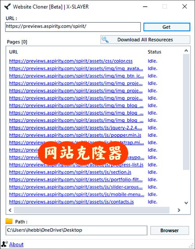
Task: Click the horizontal scrollbar left arrow
Action: pos(10,210)
